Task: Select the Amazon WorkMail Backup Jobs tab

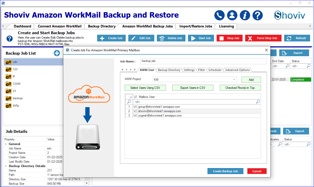Action: 147,26
